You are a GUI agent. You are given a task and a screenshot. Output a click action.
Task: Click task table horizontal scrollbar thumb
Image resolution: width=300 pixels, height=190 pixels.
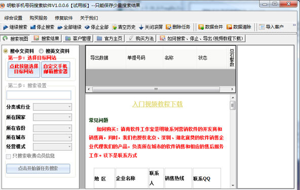pyautogui.click(x=156, y=89)
